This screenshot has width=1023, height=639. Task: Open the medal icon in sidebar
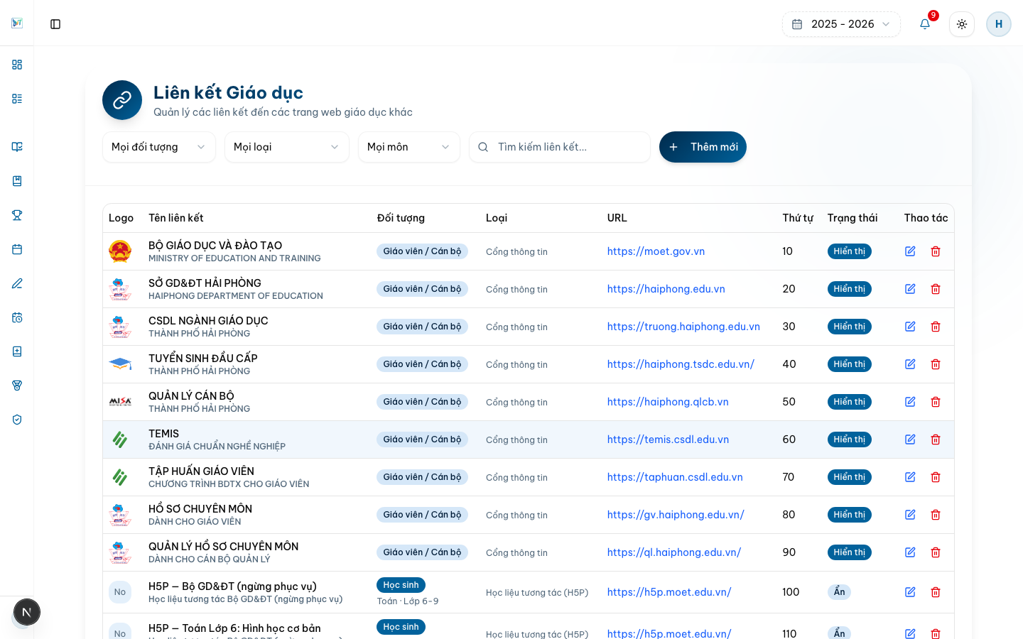tap(17, 386)
